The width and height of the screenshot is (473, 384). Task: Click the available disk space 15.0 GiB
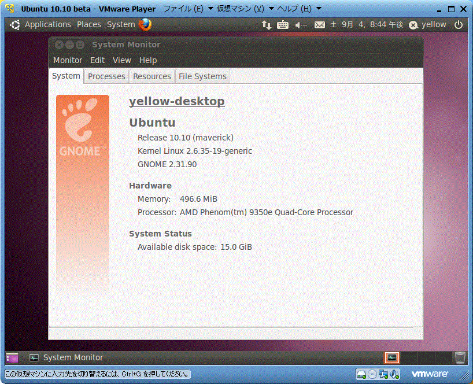click(x=236, y=247)
